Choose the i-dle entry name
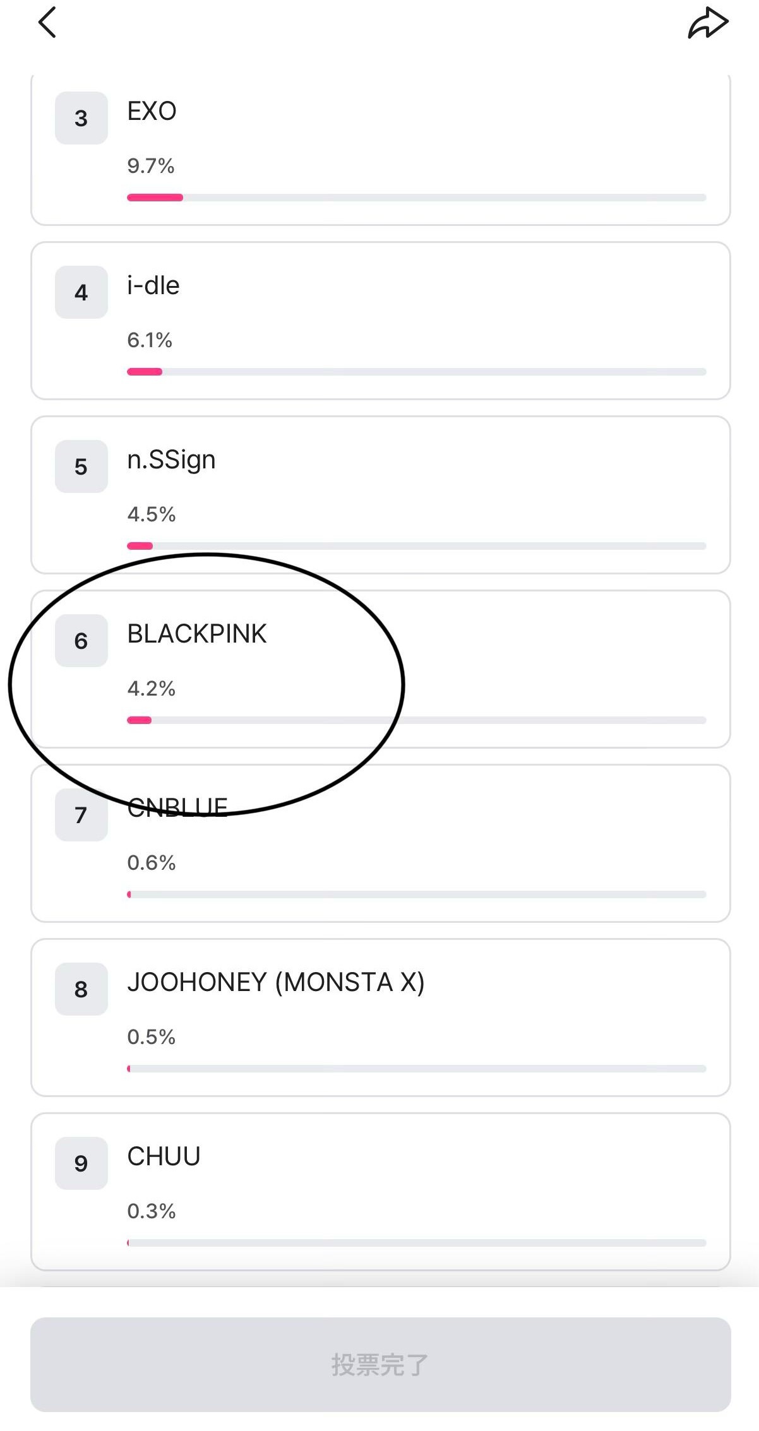759x1431 pixels. pos(153,286)
